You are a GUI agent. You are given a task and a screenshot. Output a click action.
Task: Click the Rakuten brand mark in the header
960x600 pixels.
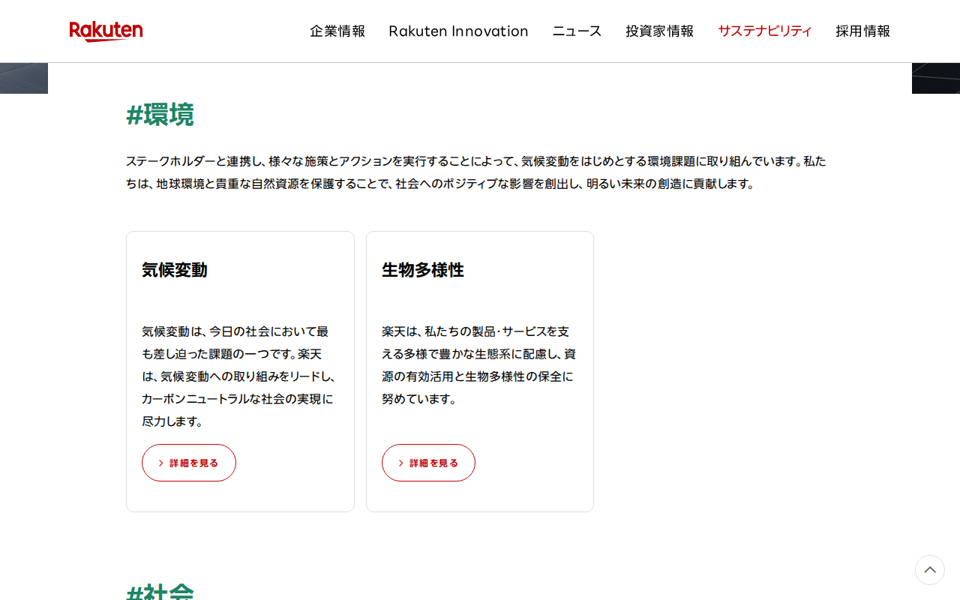click(106, 31)
